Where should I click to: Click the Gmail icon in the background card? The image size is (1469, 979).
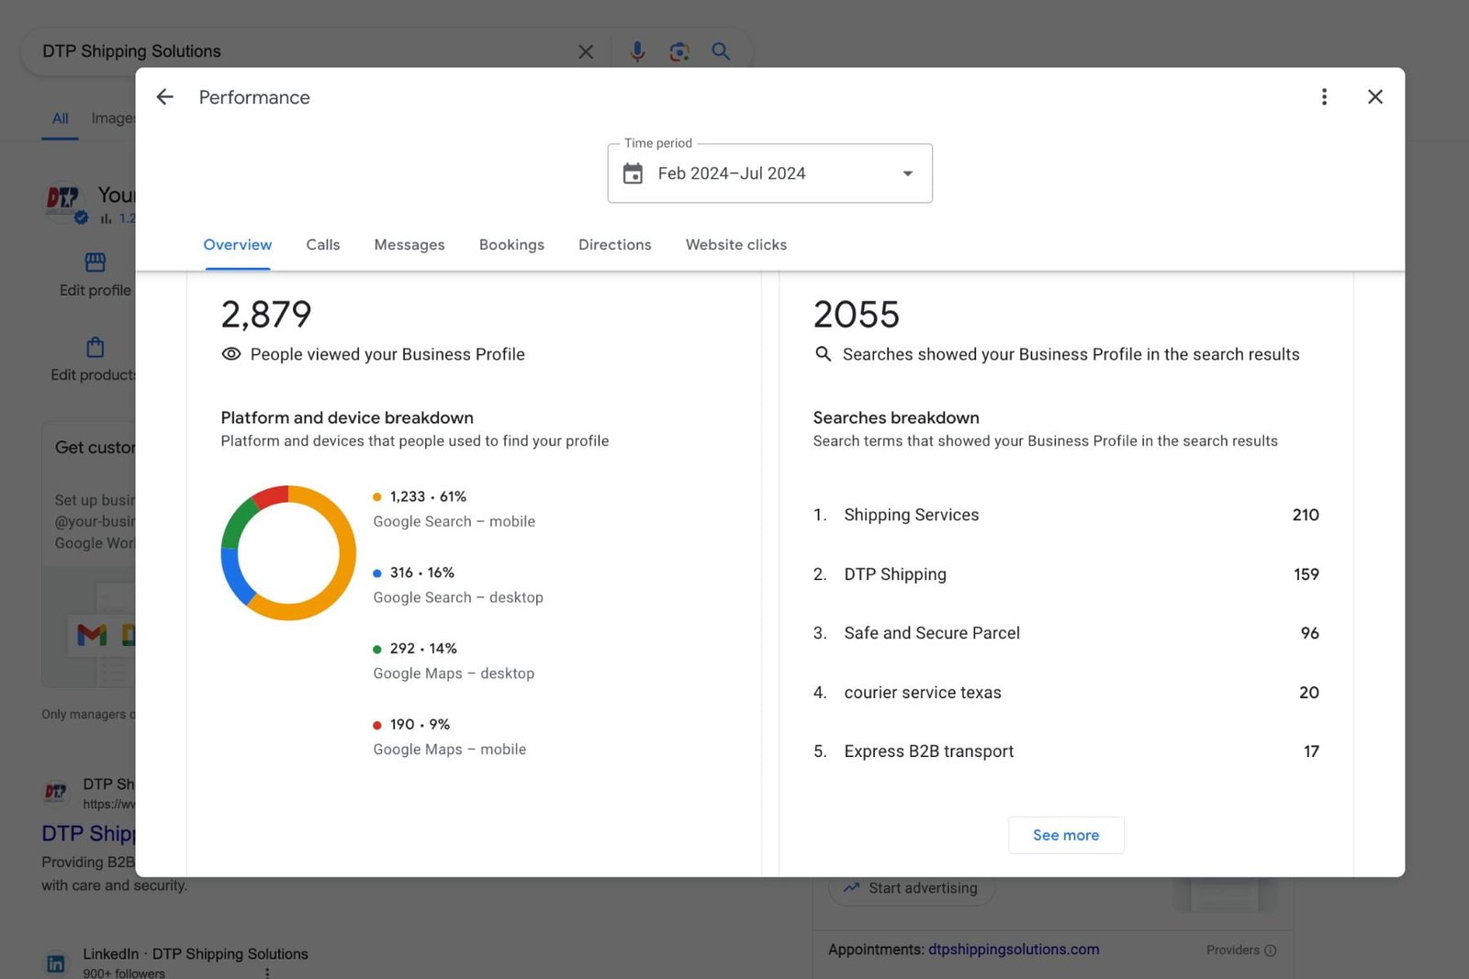click(92, 634)
